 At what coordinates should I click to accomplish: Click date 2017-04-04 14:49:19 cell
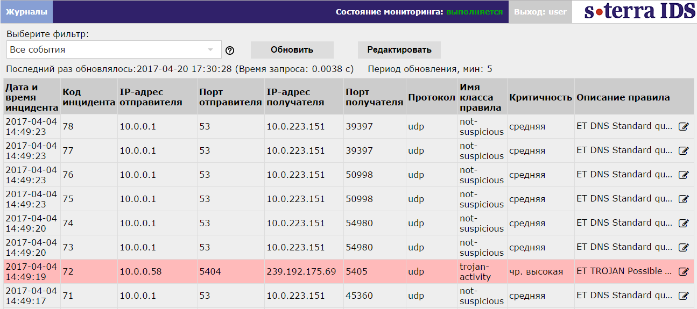[x=31, y=271]
